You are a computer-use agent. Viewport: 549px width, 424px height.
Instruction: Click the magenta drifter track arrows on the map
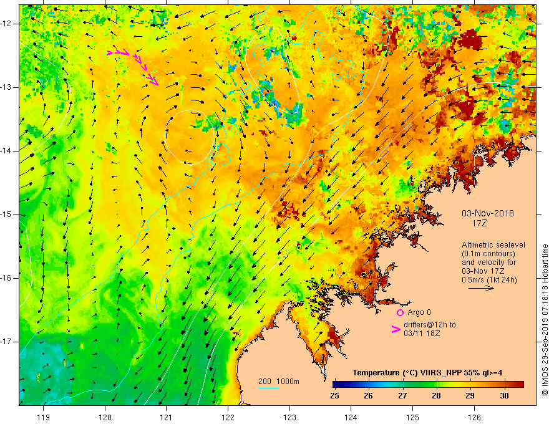coord(133,67)
